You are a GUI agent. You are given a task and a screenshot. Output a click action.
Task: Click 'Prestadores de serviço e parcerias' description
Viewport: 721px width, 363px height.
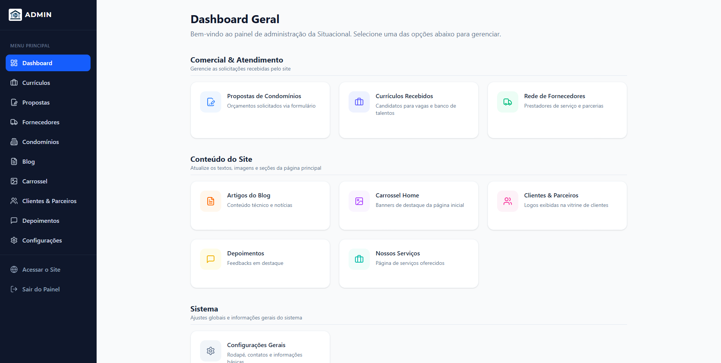click(564, 106)
